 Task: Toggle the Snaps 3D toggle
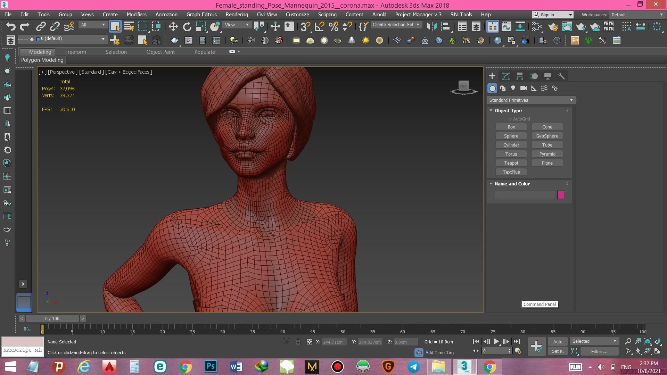tap(305, 26)
